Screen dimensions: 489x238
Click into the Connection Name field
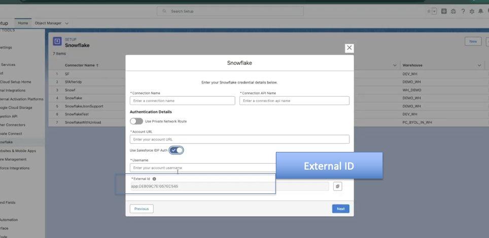pyautogui.click(x=183, y=101)
